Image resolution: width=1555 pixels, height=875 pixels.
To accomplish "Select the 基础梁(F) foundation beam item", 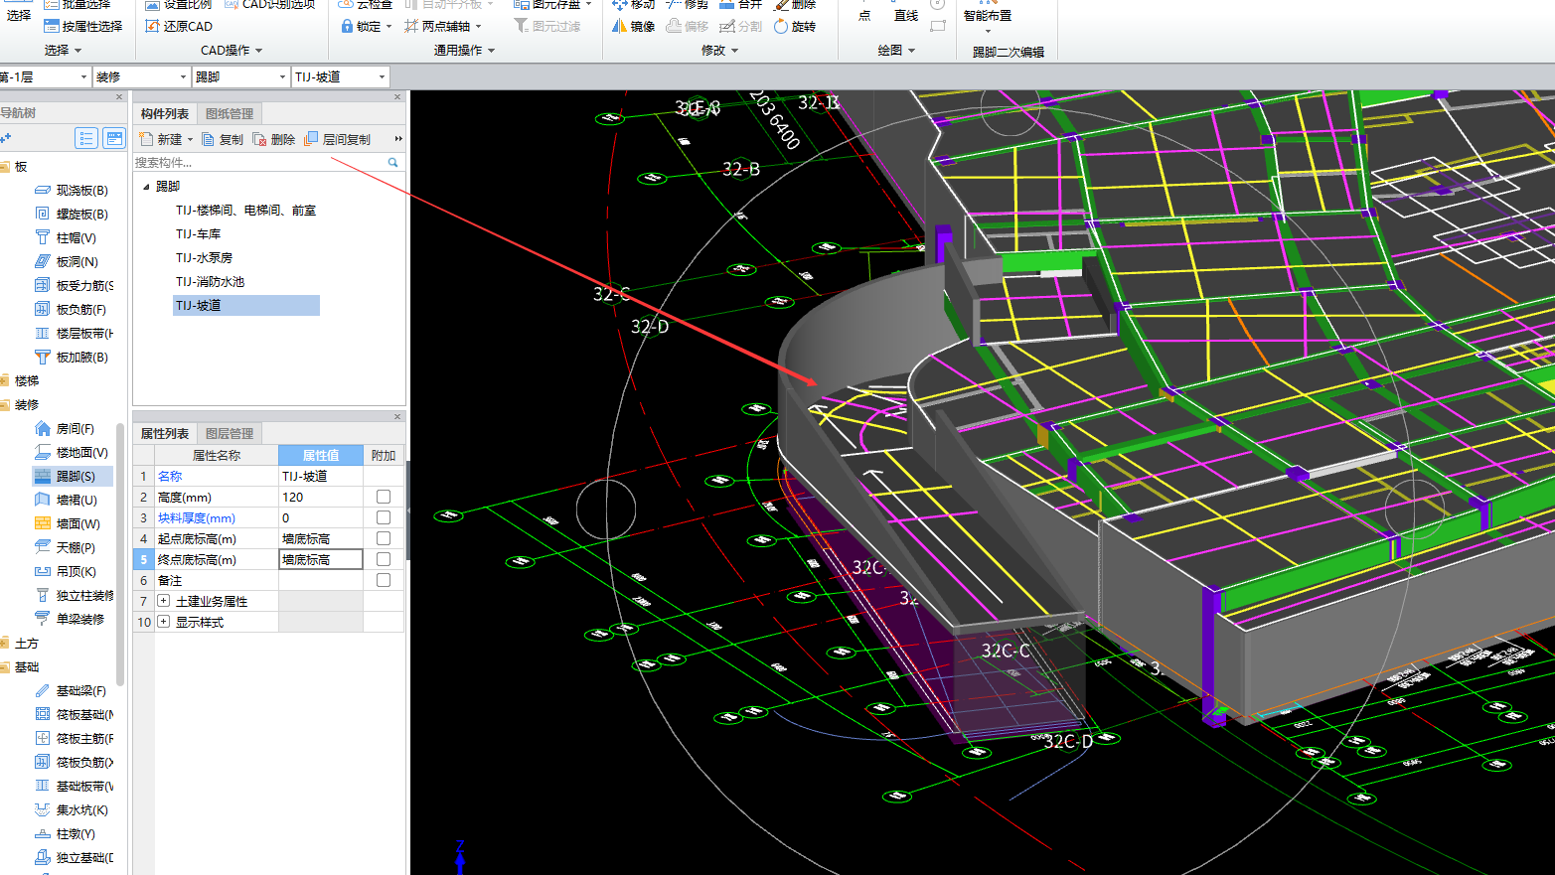I will [x=71, y=690].
